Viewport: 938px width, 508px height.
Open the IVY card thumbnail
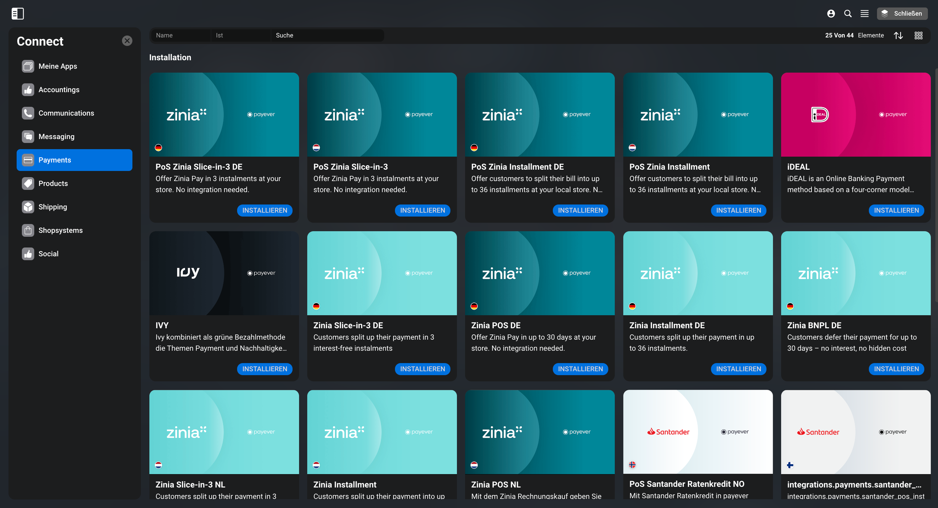click(x=224, y=273)
